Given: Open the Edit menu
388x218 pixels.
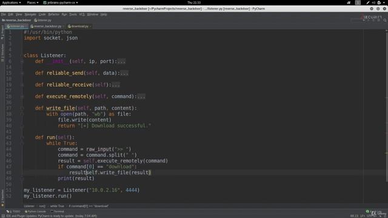Looking at the screenshot, I should (11, 15).
